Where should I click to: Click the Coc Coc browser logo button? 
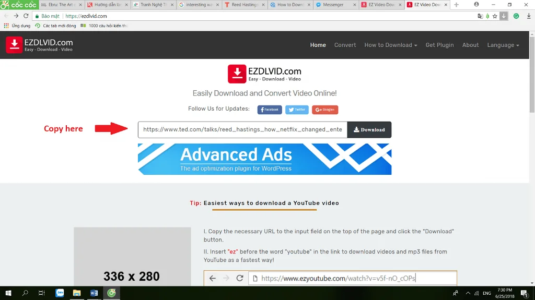point(19,5)
